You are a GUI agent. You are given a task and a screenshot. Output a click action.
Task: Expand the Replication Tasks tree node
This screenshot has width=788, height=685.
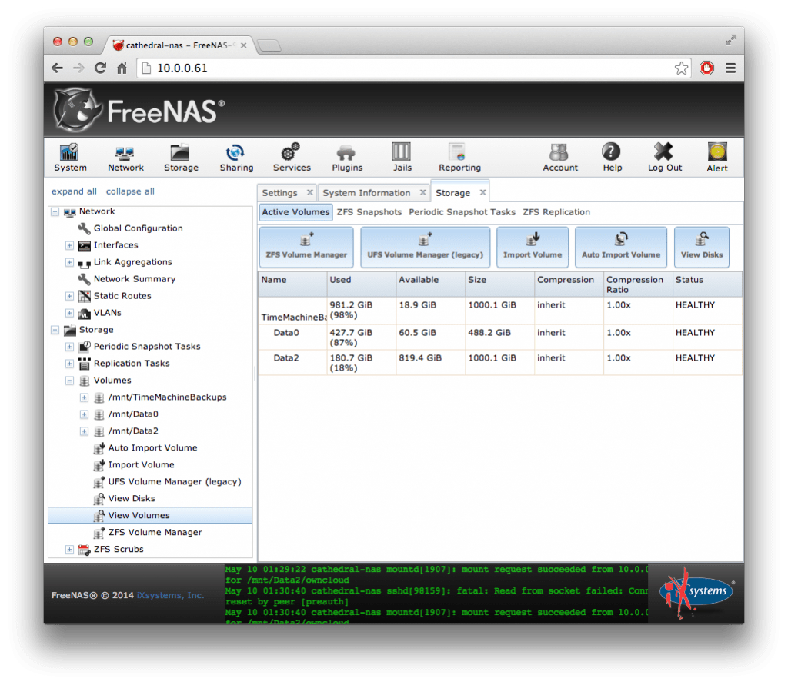point(69,364)
